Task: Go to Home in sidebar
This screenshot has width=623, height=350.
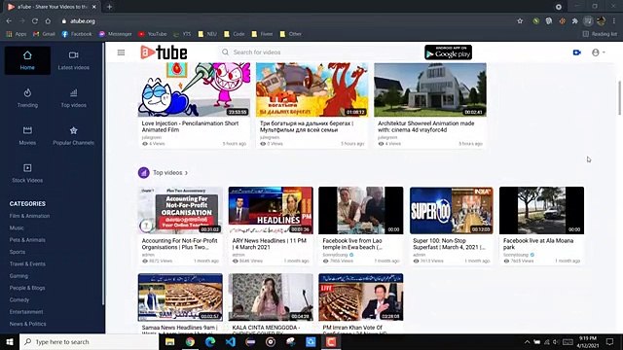Action: pyautogui.click(x=27, y=60)
